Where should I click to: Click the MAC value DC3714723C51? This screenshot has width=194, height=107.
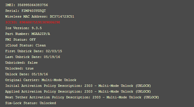click(62, 17)
